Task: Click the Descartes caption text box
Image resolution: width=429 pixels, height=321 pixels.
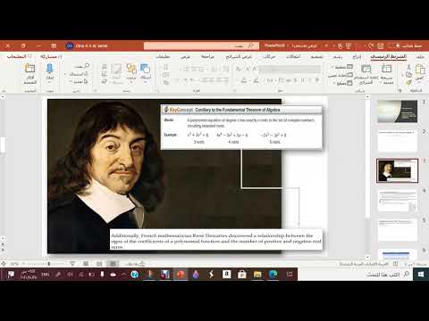Action: click(216, 240)
